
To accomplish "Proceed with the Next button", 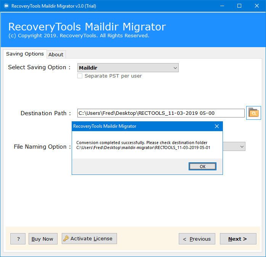I will click(238, 239).
